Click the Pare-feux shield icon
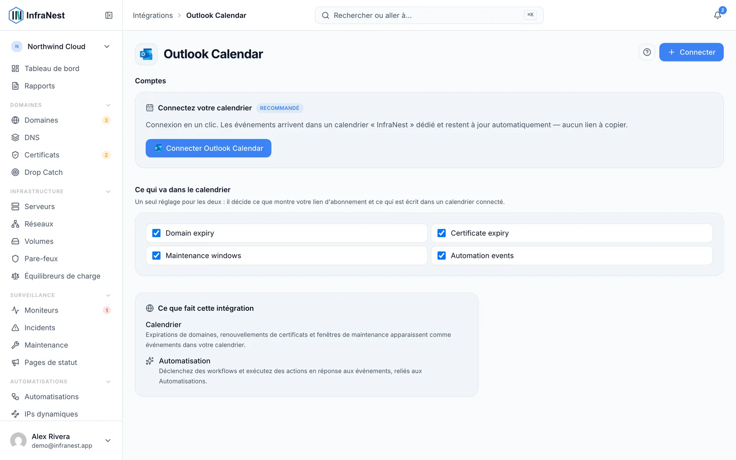Viewport: 736px width, 460px height. 15,259
